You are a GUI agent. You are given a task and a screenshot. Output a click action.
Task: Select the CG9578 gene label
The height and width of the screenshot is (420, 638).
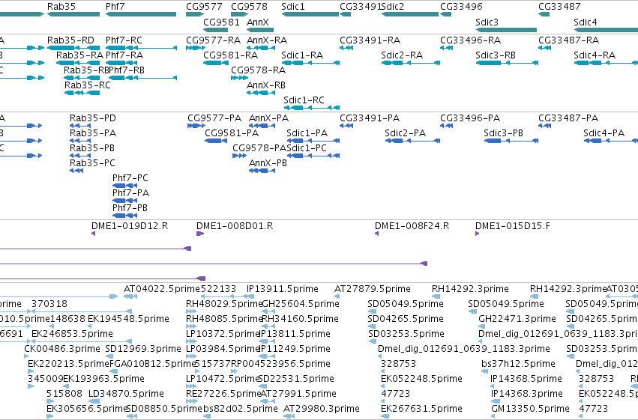pos(250,7)
